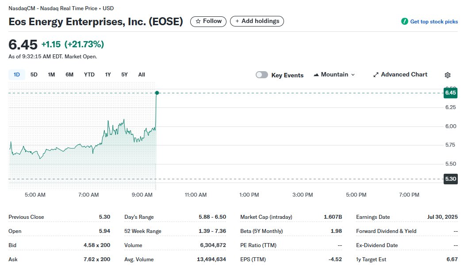Click the Previous Close label

(26, 217)
